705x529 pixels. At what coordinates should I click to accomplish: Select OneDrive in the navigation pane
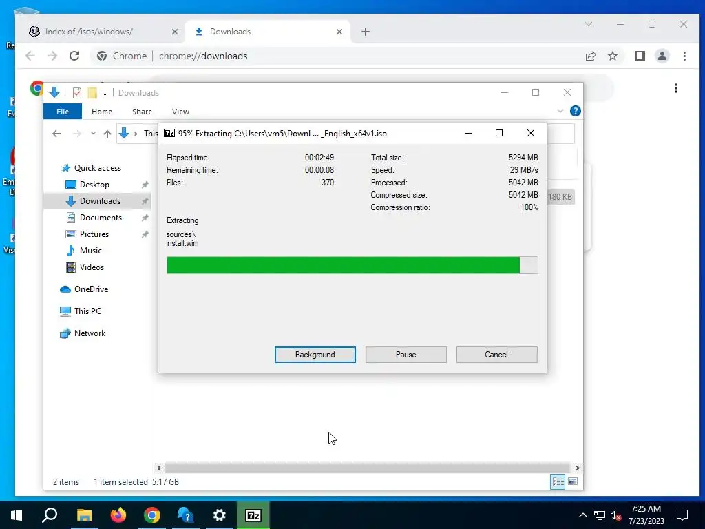[91, 289]
